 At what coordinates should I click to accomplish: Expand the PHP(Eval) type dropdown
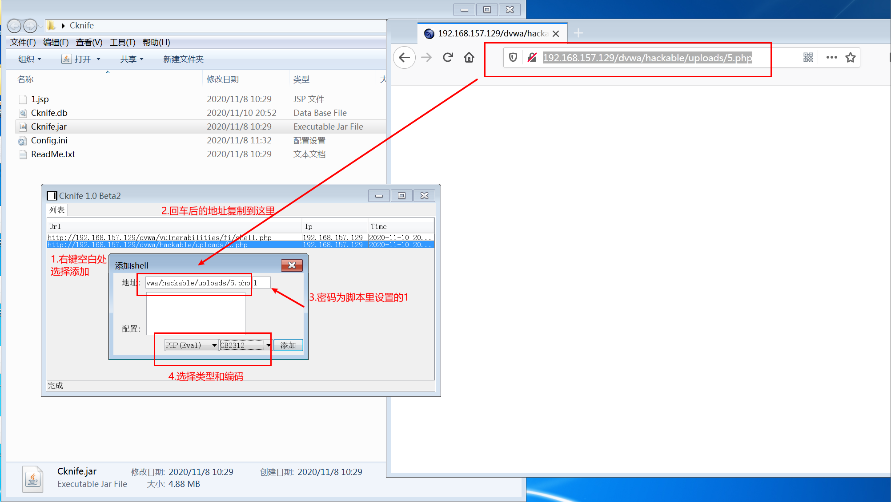click(x=214, y=345)
